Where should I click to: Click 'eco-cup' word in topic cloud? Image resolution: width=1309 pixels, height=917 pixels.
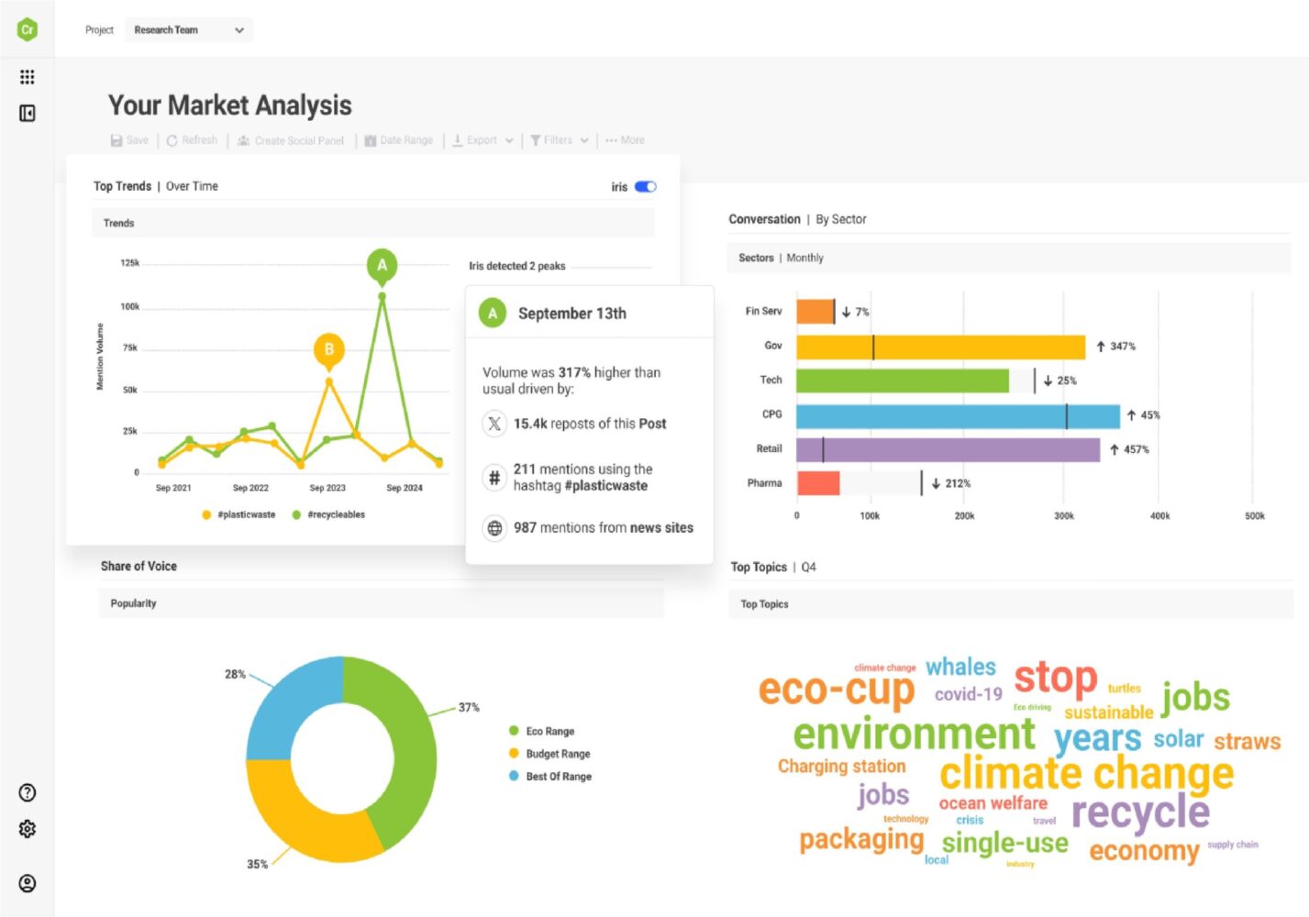pos(837,690)
